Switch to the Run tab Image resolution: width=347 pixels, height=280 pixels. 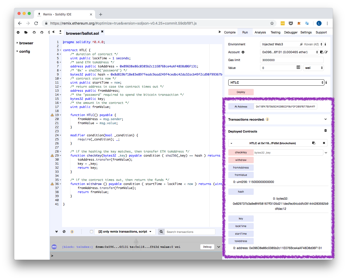(x=245, y=32)
